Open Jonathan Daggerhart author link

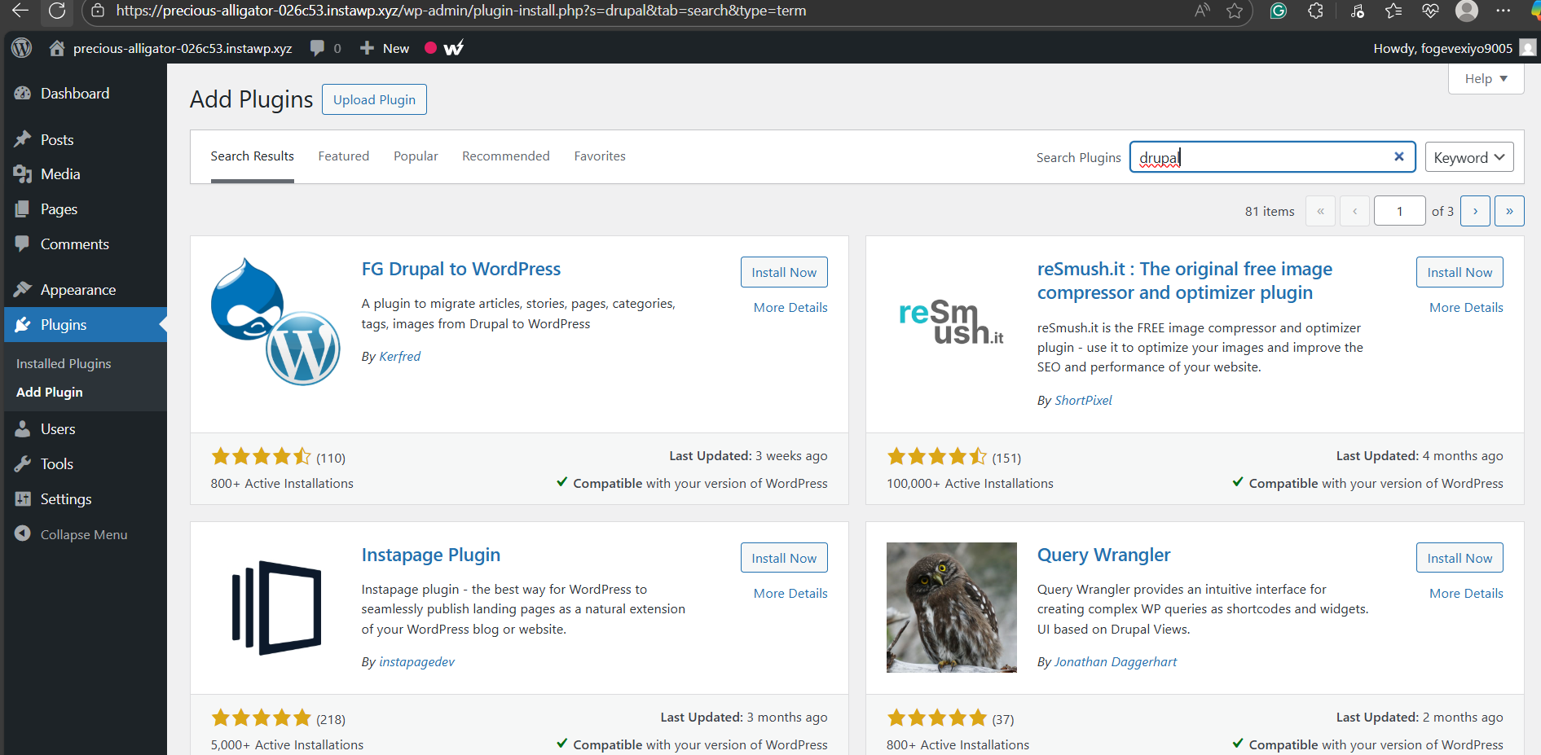tap(1116, 662)
